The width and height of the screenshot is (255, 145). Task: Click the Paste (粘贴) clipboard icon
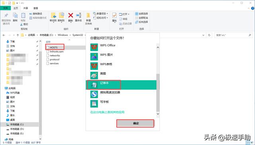coord(23,15)
